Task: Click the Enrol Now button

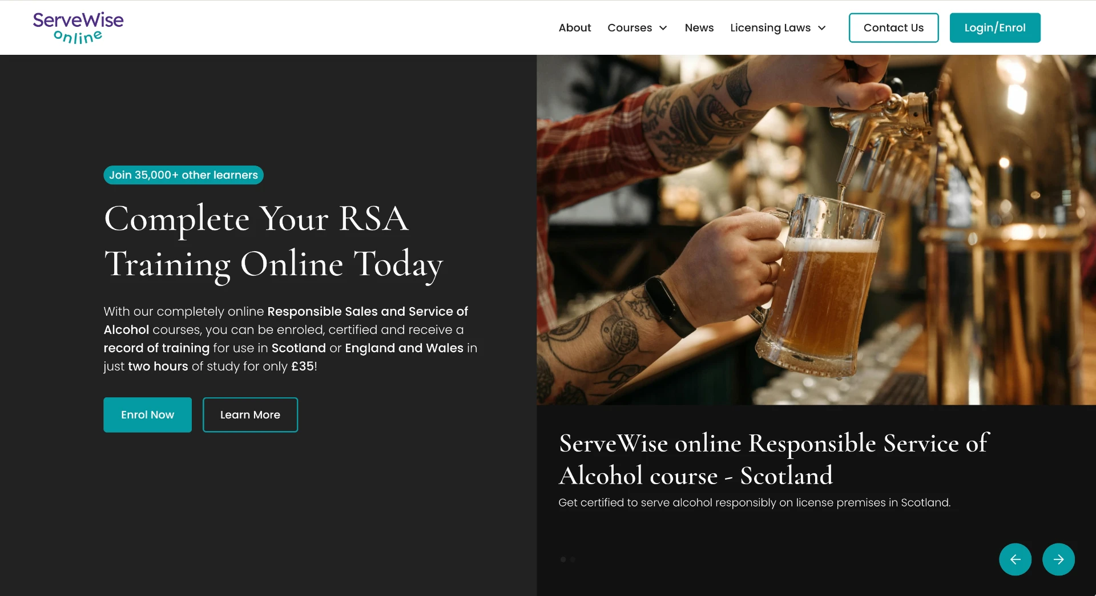Action: 147,414
